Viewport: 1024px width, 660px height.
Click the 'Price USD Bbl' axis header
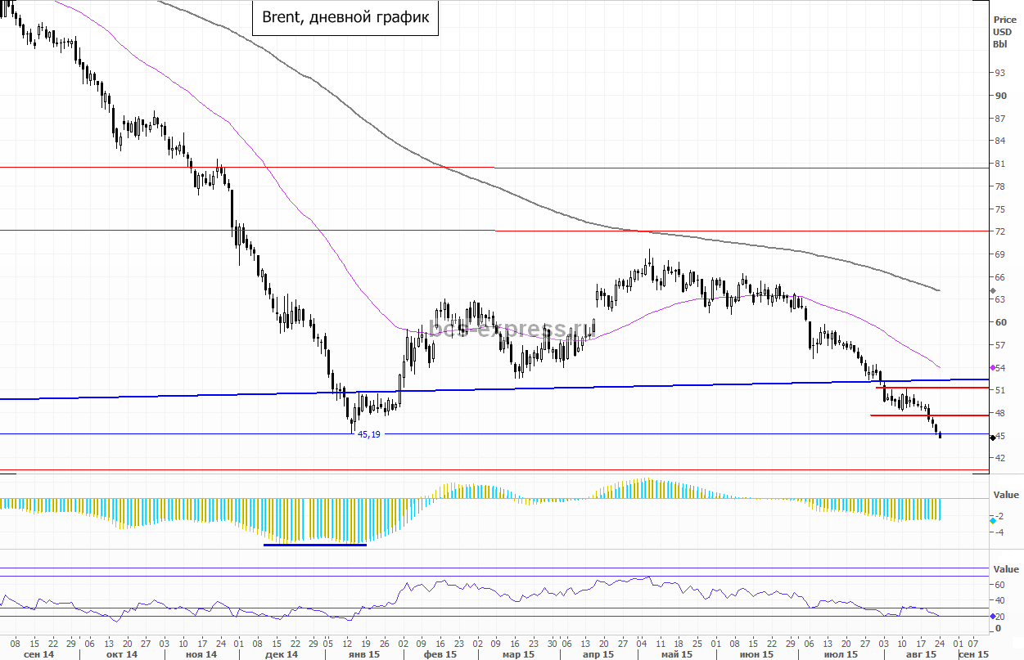[x=1003, y=32]
